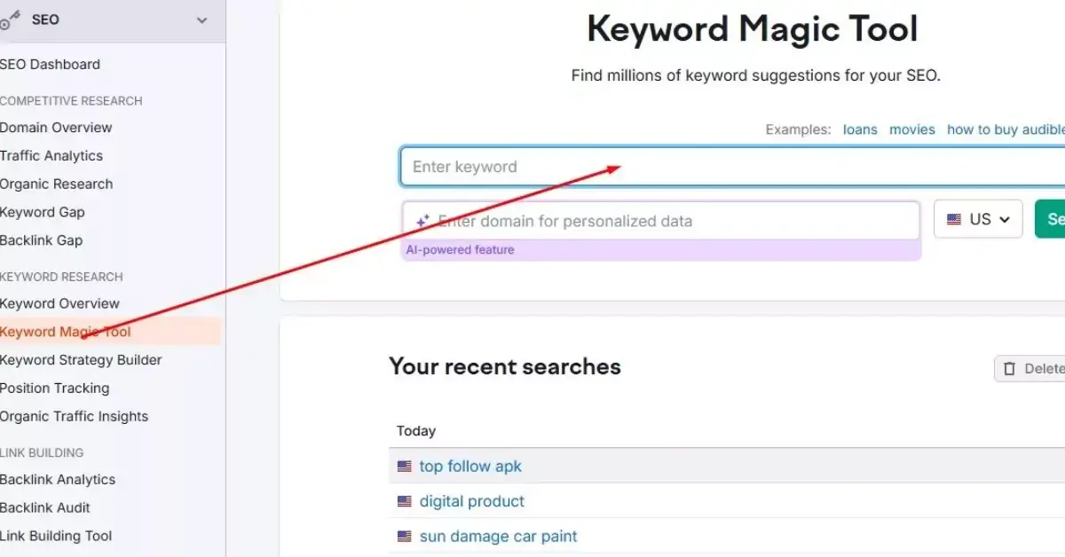Click the 'Enter domain for personalized data' field
The width and height of the screenshot is (1065, 557).
pyautogui.click(x=674, y=221)
